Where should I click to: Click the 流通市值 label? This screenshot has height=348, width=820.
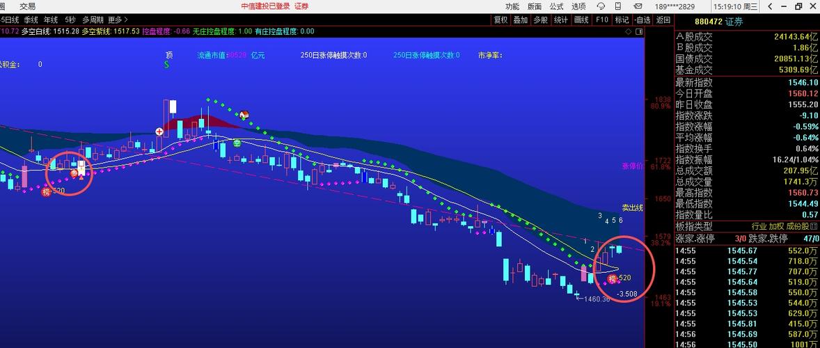pos(211,55)
